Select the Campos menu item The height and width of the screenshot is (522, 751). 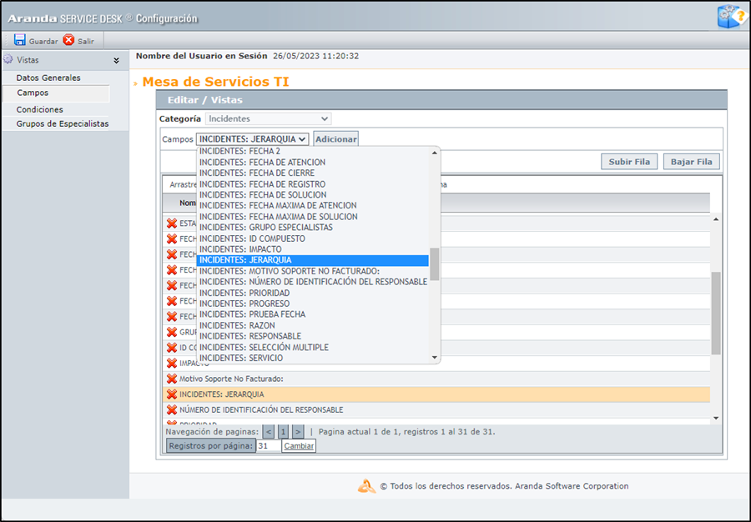(56, 93)
